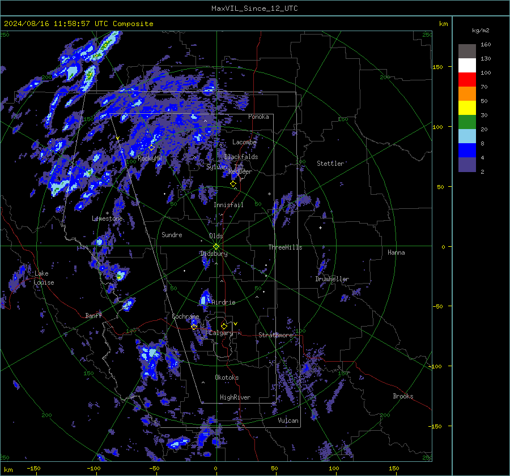Click the asterisk marker east of Innisfail
Image resolution: width=510 pixels, height=476 pixels.
(269, 194)
